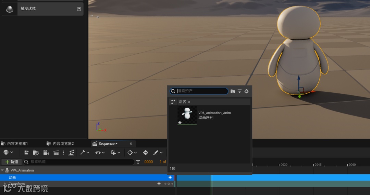Screen dimensions: 370x195
Task: Select the white character in viewport
Action: (x=298, y=51)
